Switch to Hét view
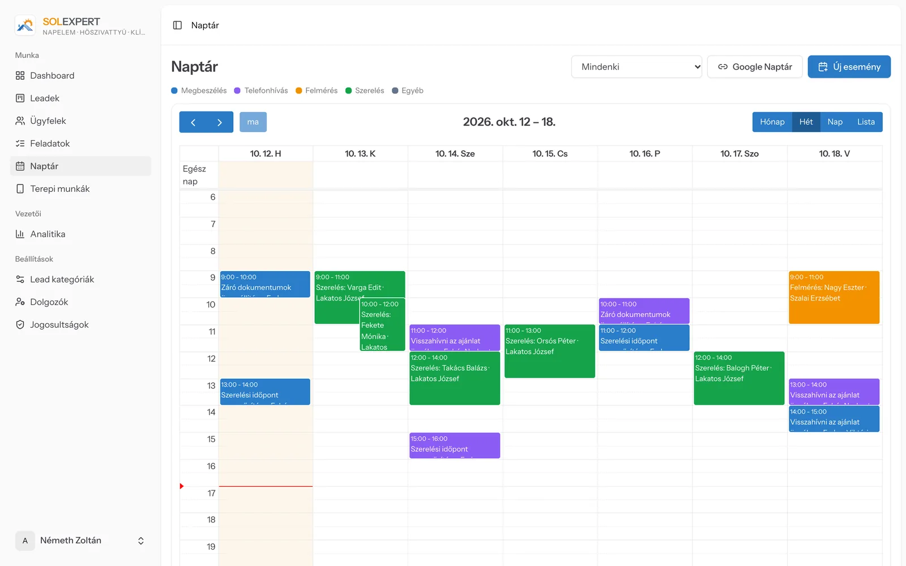This screenshot has height=566, width=906. click(x=806, y=122)
